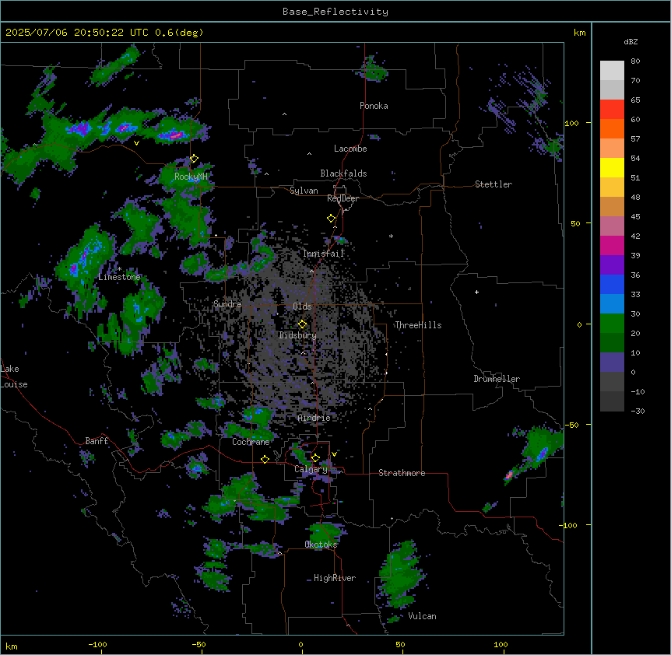Click the Lacombe city label
Image resolution: width=671 pixels, height=655 pixels.
[x=350, y=149]
